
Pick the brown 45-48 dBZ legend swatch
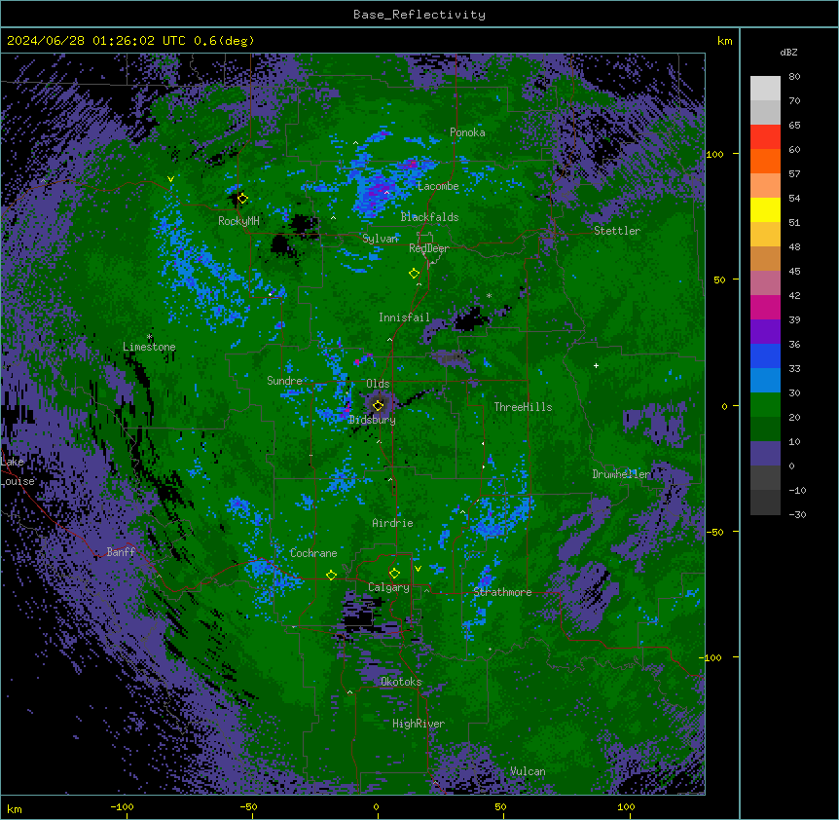point(765,258)
